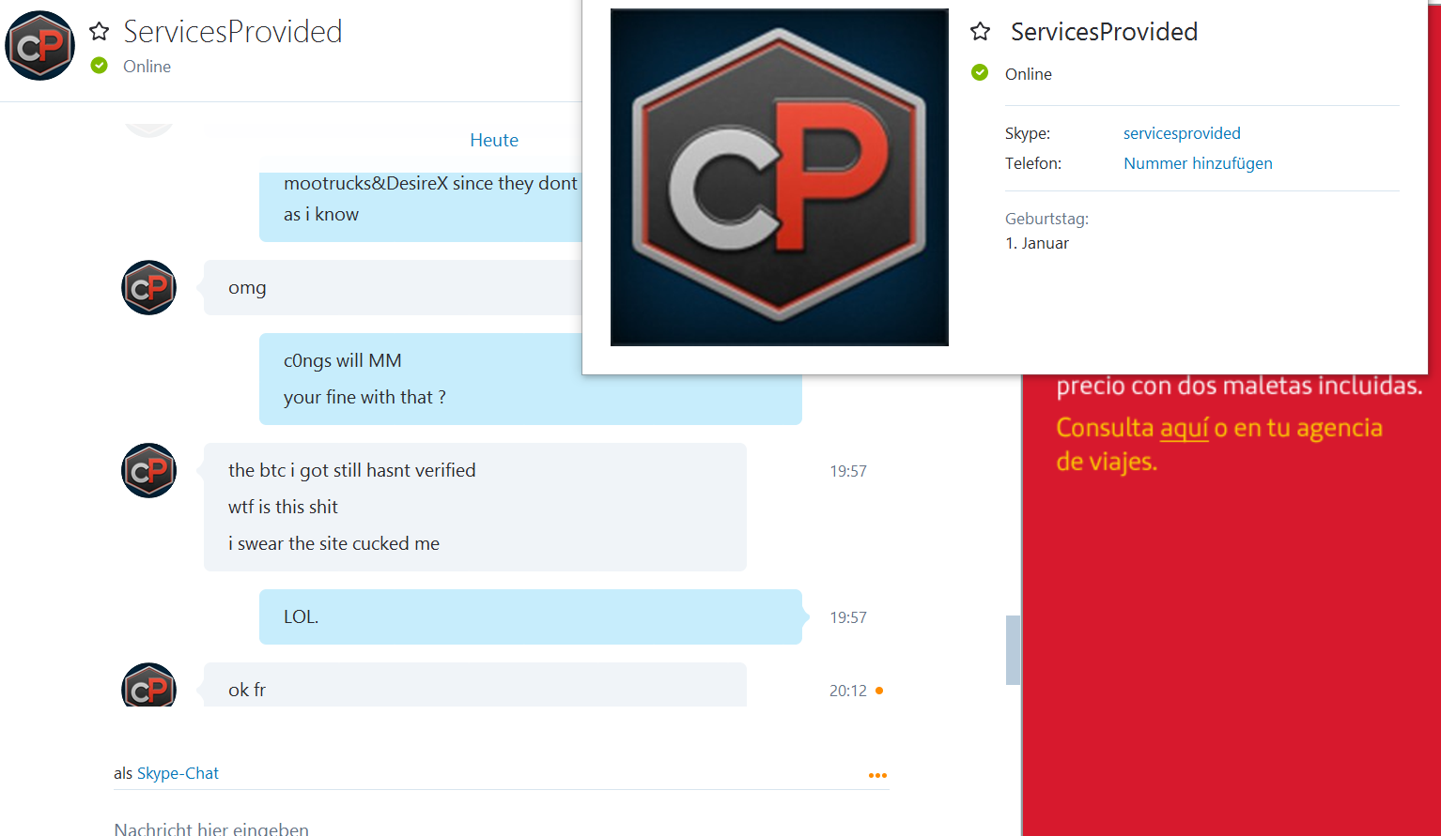Select the 'LOL.' message bubble
The height and width of the screenshot is (836, 1441).
[x=531, y=616]
